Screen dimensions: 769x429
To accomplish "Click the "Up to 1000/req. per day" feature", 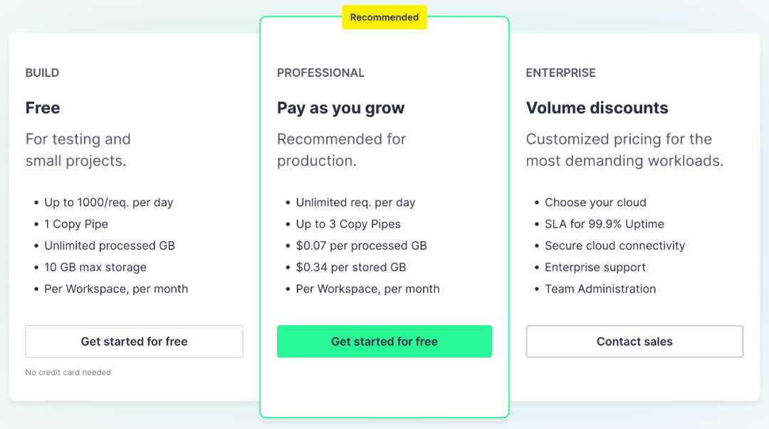I will 108,203.
